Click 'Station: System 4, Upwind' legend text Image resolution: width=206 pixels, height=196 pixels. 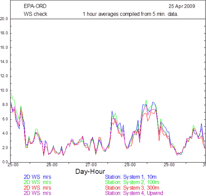[134, 193]
